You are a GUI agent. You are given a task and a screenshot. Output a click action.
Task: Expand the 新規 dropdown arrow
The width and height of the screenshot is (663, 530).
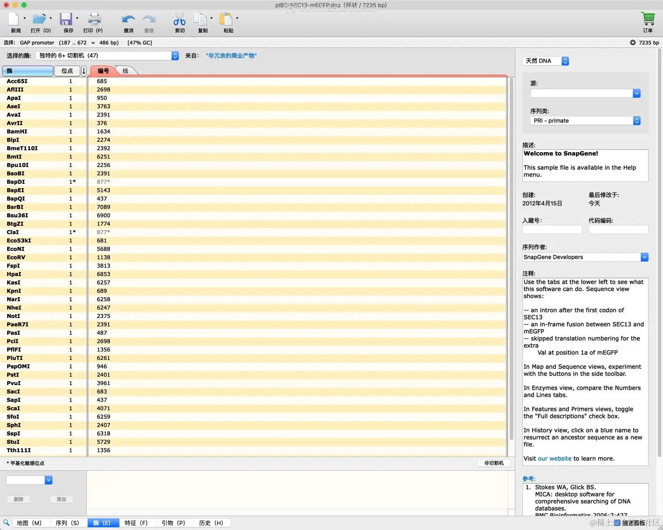(x=24, y=19)
